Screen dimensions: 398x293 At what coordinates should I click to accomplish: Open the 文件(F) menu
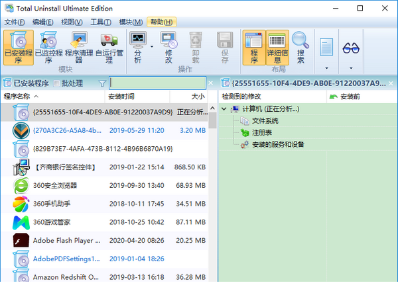15,22
